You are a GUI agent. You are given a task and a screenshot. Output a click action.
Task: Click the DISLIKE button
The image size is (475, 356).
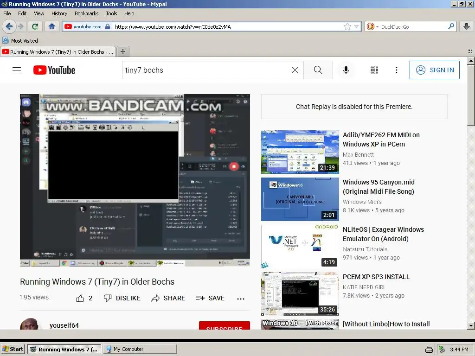coord(122,298)
